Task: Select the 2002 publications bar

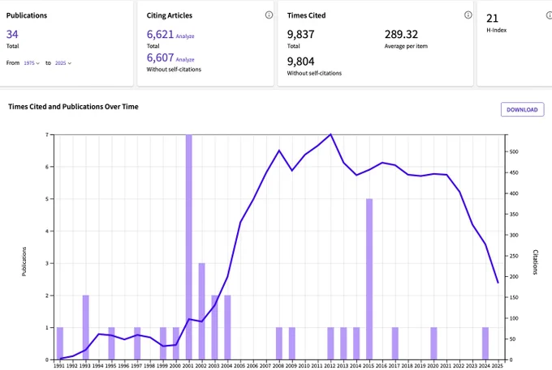Action: (x=201, y=312)
